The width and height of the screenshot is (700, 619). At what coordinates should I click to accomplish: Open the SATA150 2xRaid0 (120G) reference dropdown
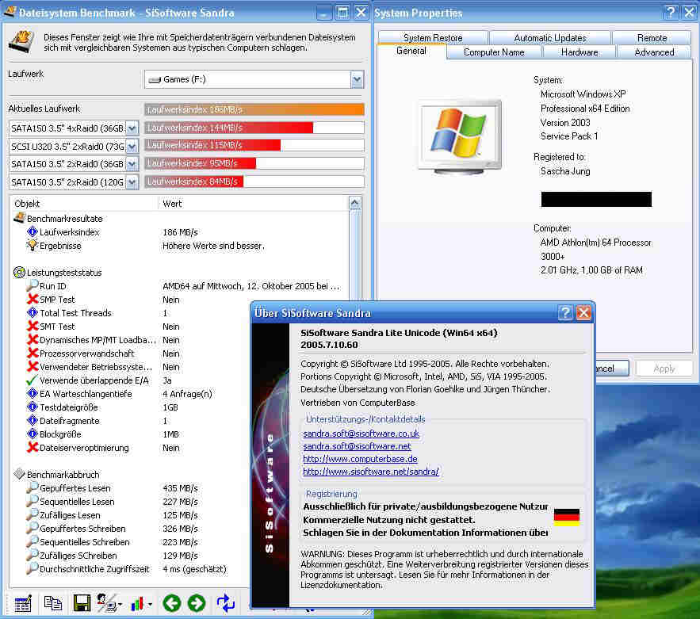132,181
